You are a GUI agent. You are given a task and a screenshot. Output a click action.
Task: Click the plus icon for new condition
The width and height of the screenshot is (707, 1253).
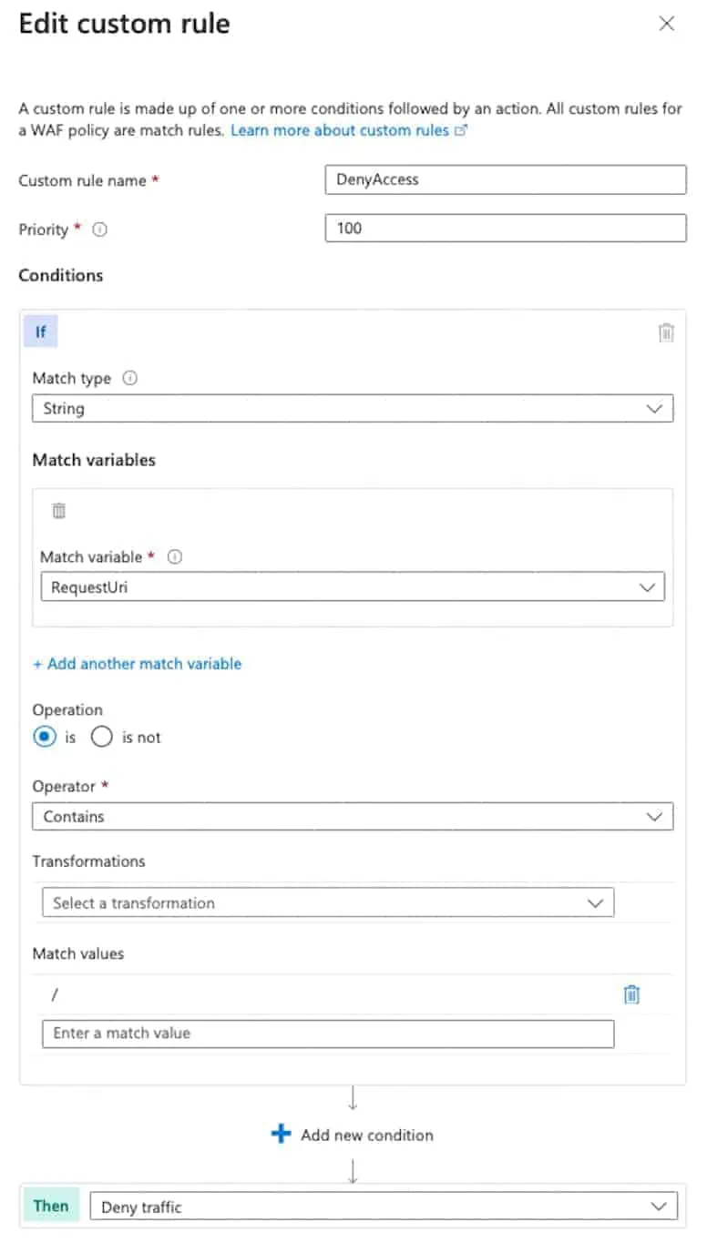282,1135
